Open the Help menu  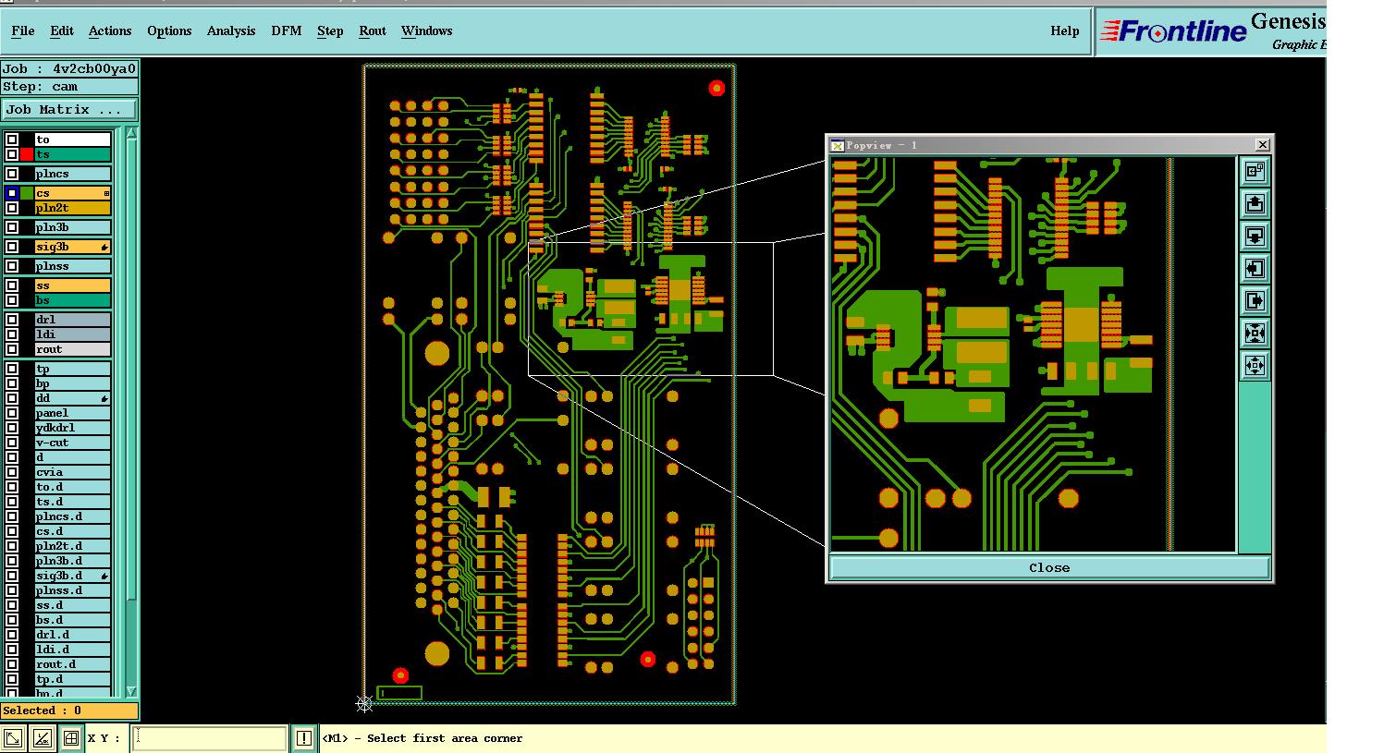[1065, 30]
